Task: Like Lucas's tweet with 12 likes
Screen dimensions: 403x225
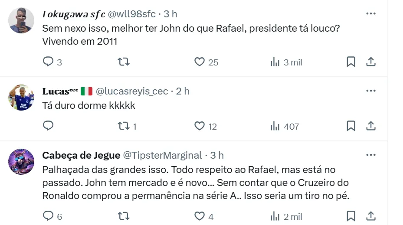Action: [200, 126]
